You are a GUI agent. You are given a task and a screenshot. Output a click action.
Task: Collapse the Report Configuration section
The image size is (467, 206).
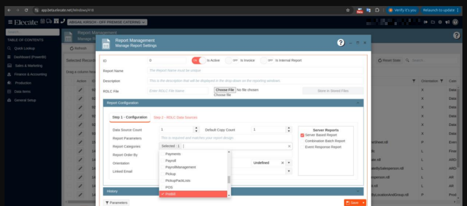click(x=357, y=103)
